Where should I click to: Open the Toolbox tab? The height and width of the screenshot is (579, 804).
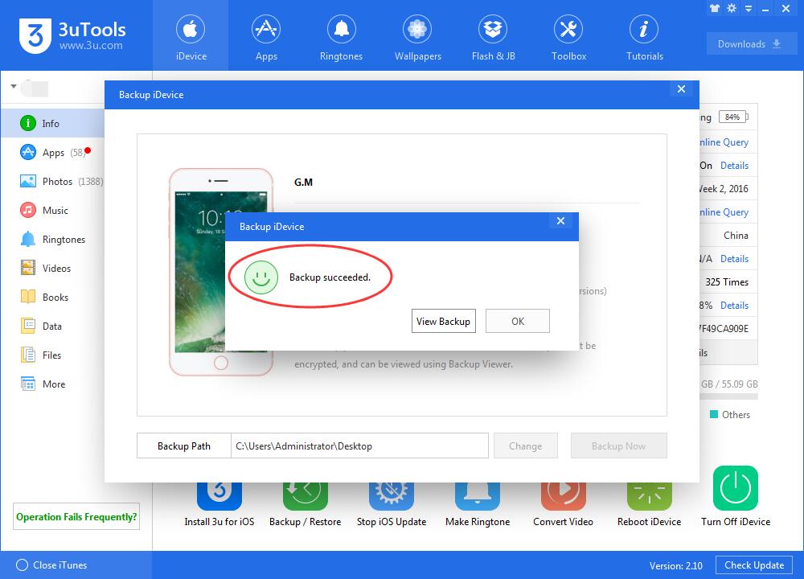[568, 36]
